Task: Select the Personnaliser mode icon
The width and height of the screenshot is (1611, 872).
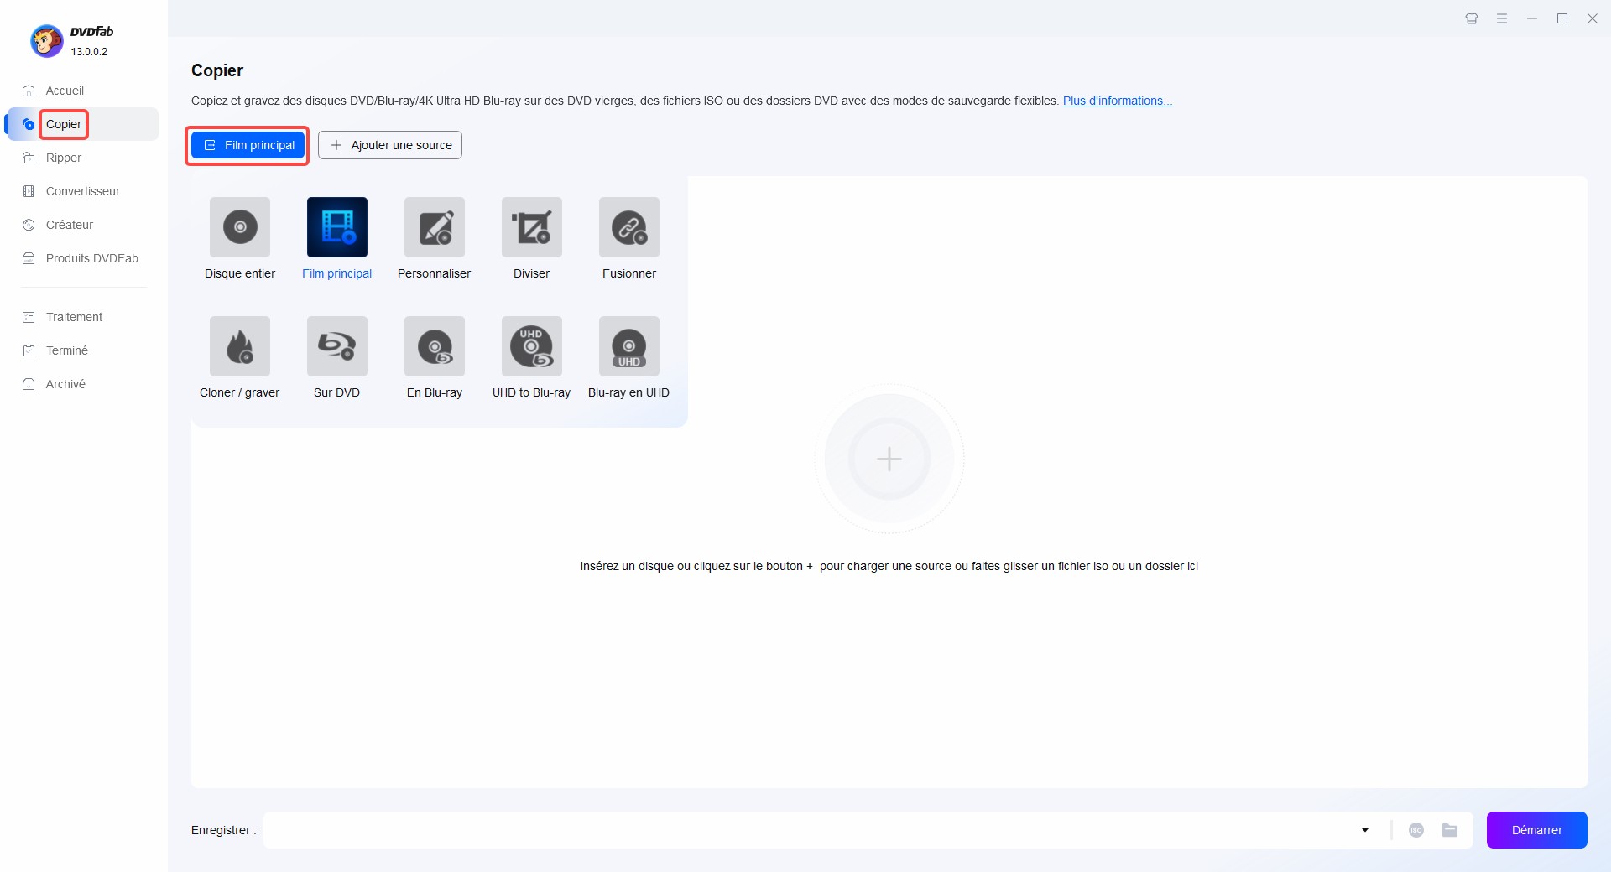Action: (x=435, y=227)
